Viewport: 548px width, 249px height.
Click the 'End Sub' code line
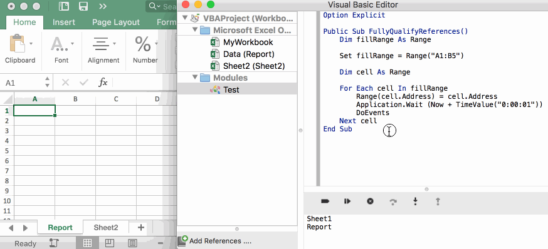point(337,129)
